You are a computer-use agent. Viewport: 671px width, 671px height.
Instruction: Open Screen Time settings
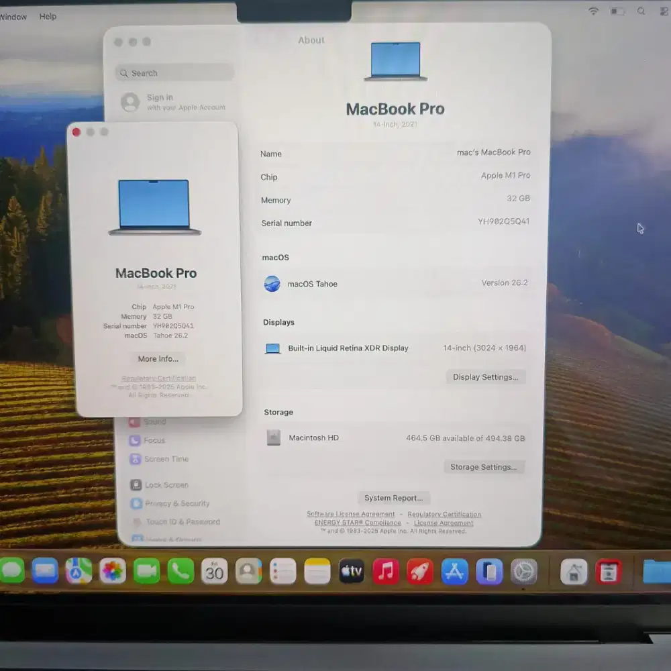coord(162,459)
